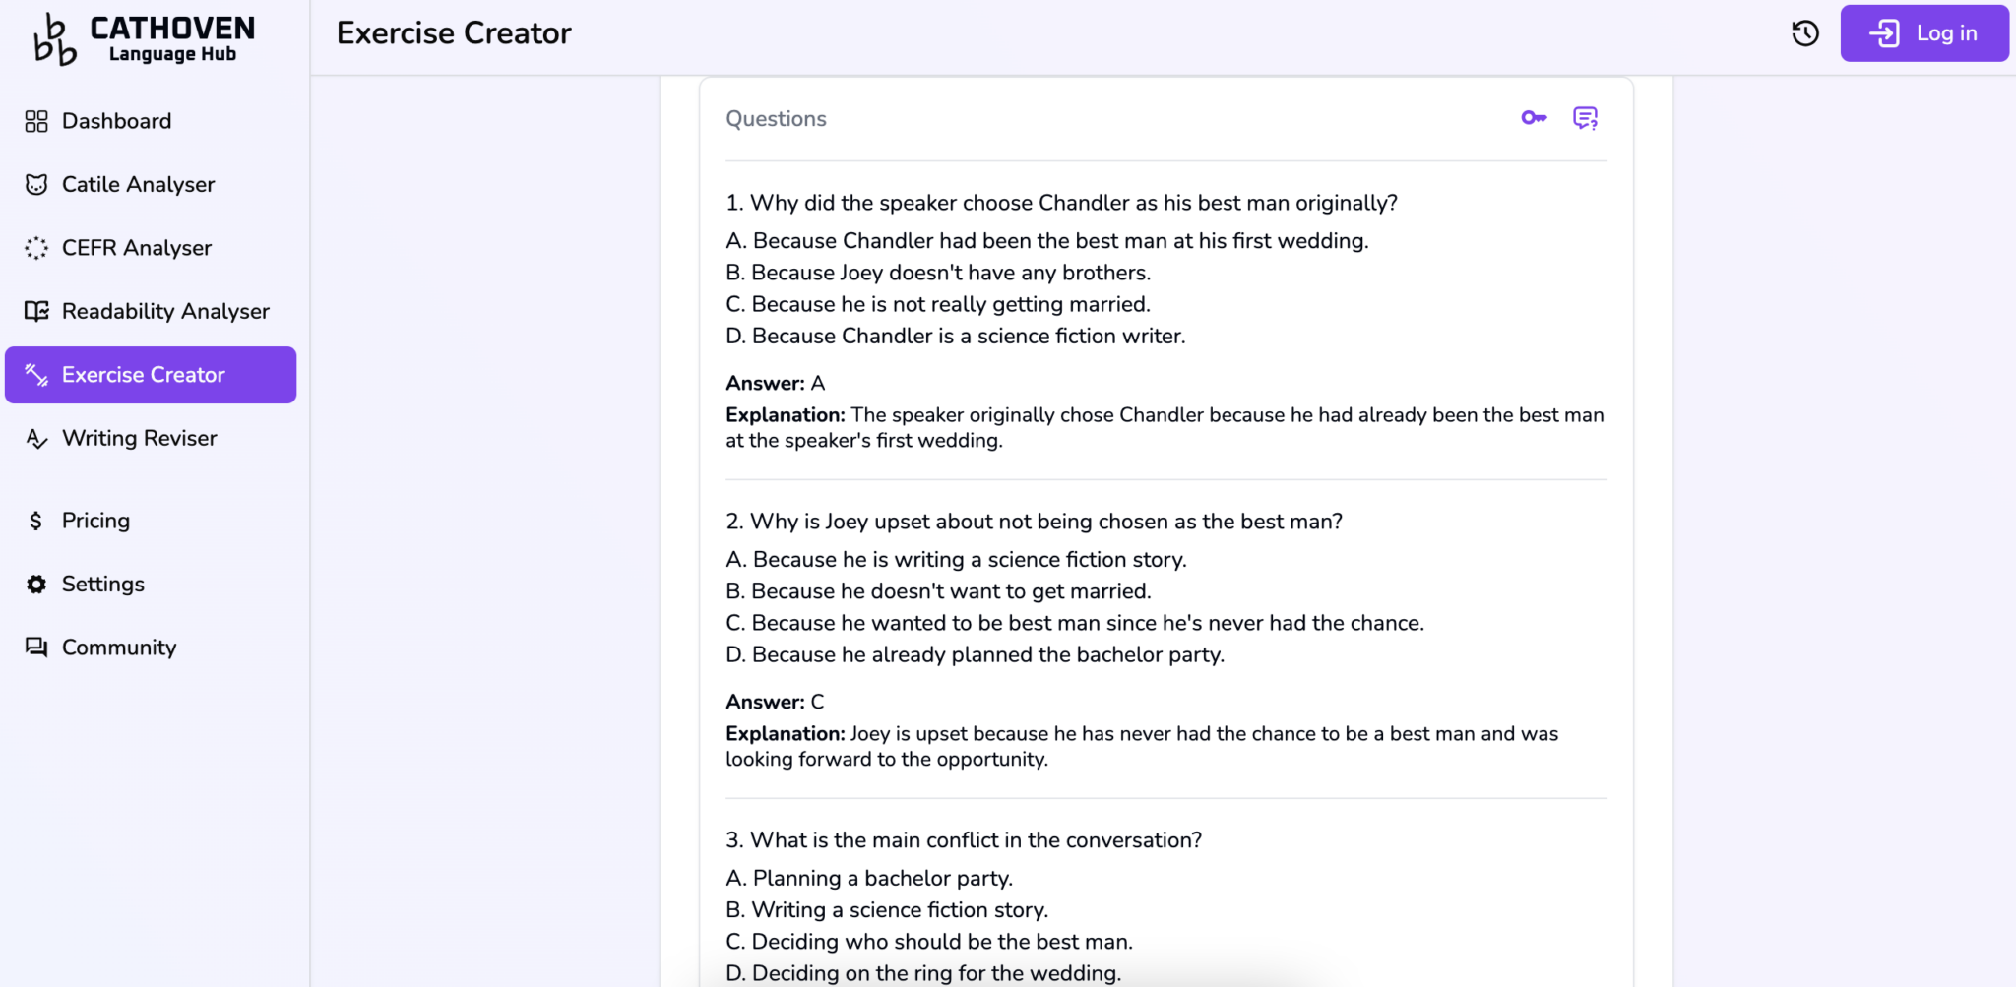Open the Community speech-bubble icon
The width and height of the screenshot is (2016, 987).
[x=36, y=648]
